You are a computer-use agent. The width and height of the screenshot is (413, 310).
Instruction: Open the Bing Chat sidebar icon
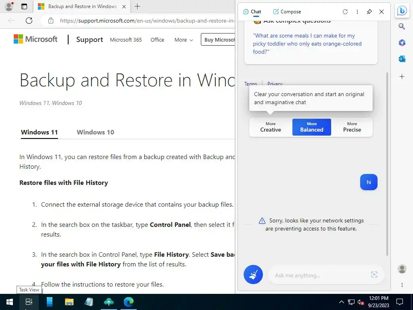click(402, 11)
